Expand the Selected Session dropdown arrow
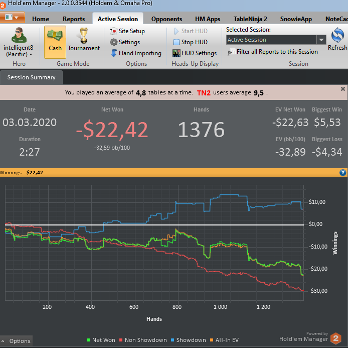 pyautogui.click(x=321, y=40)
